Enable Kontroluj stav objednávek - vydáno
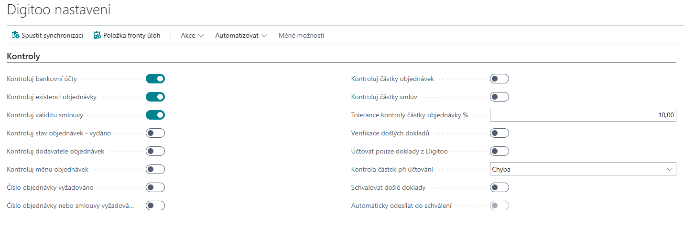Viewport: 684px width, 225px height. (155, 133)
